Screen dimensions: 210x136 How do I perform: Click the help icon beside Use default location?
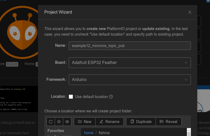[111, 97]
